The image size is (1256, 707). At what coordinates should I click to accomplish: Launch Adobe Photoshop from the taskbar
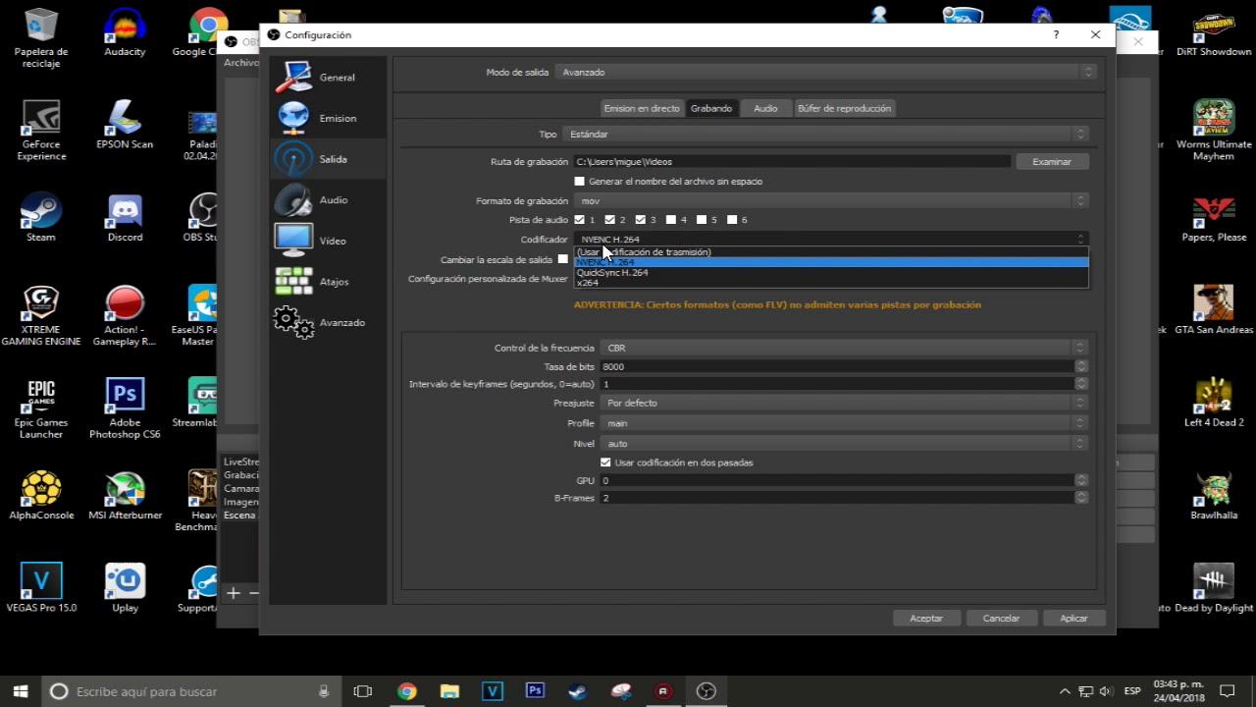535,691
